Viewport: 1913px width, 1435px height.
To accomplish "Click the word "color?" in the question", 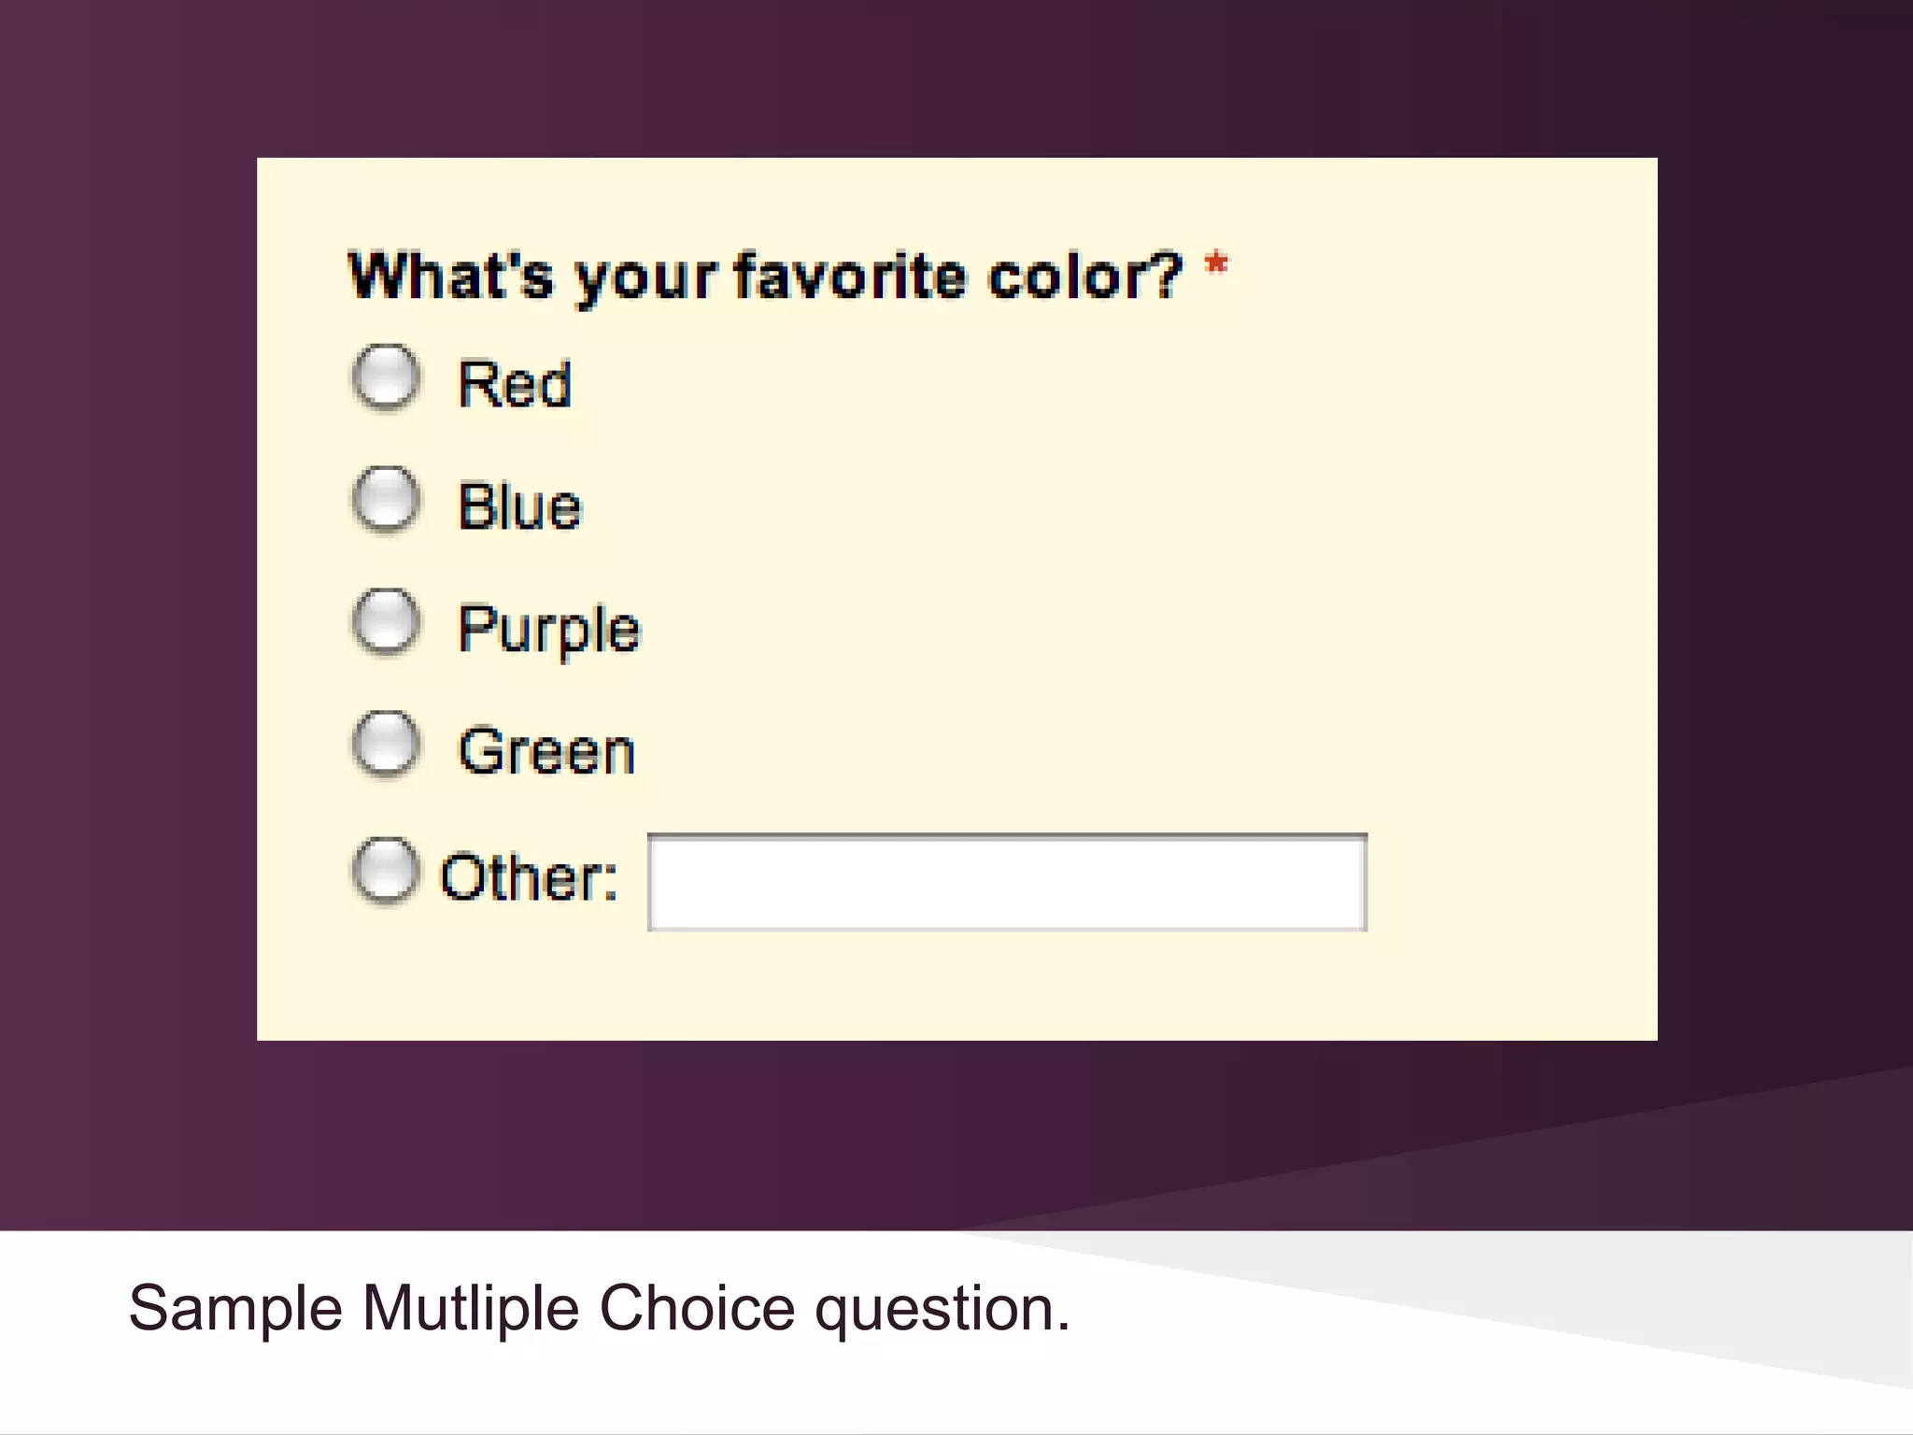I will pos(1085,277).
